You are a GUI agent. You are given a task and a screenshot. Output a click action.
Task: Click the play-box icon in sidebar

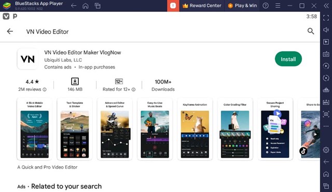tap(326, 42)
